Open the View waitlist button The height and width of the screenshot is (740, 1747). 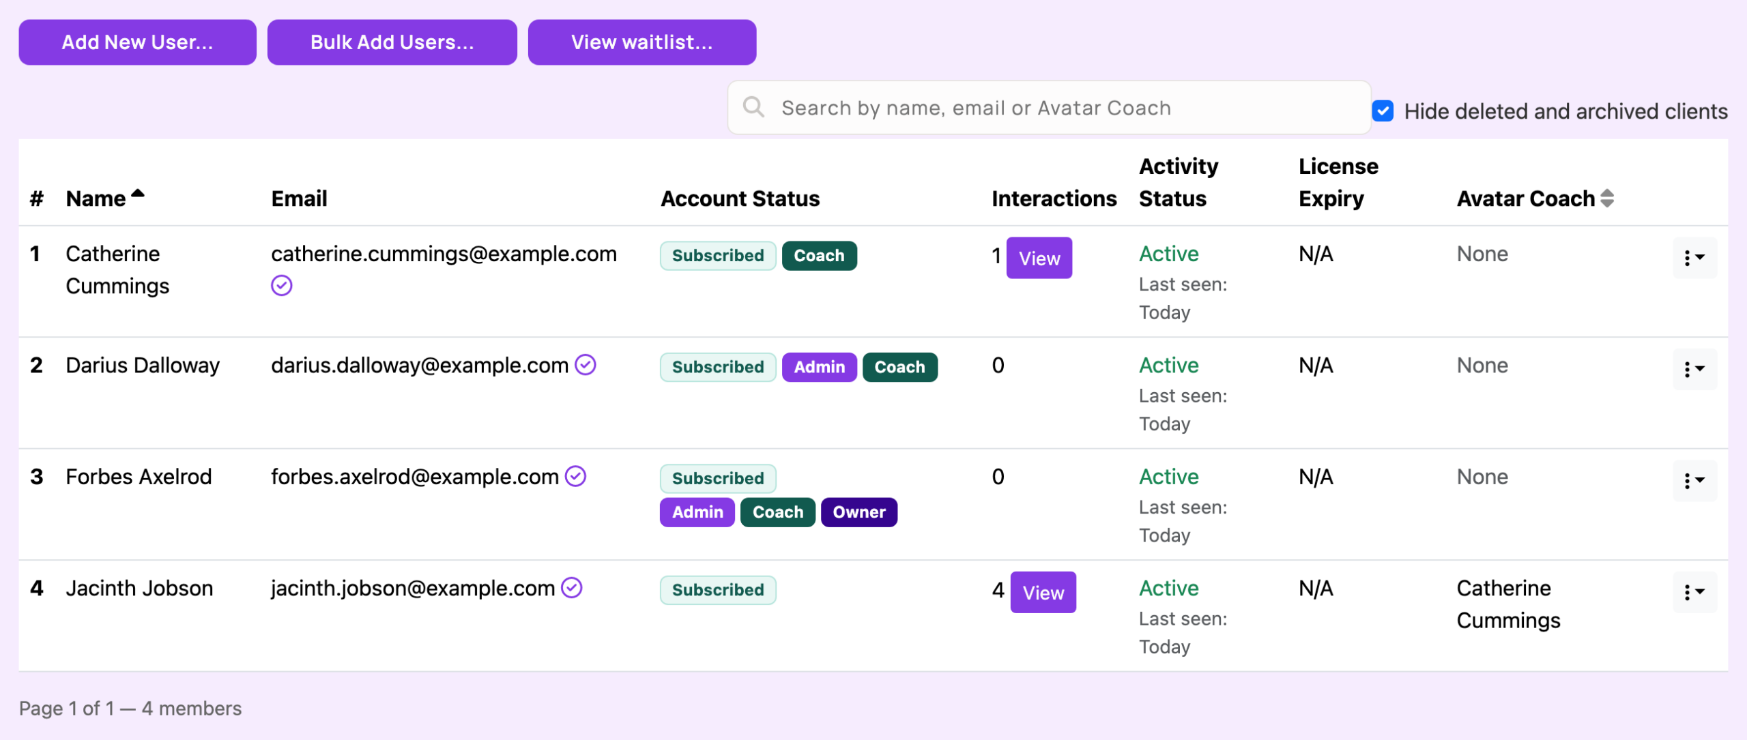click(x=642, y=42)
